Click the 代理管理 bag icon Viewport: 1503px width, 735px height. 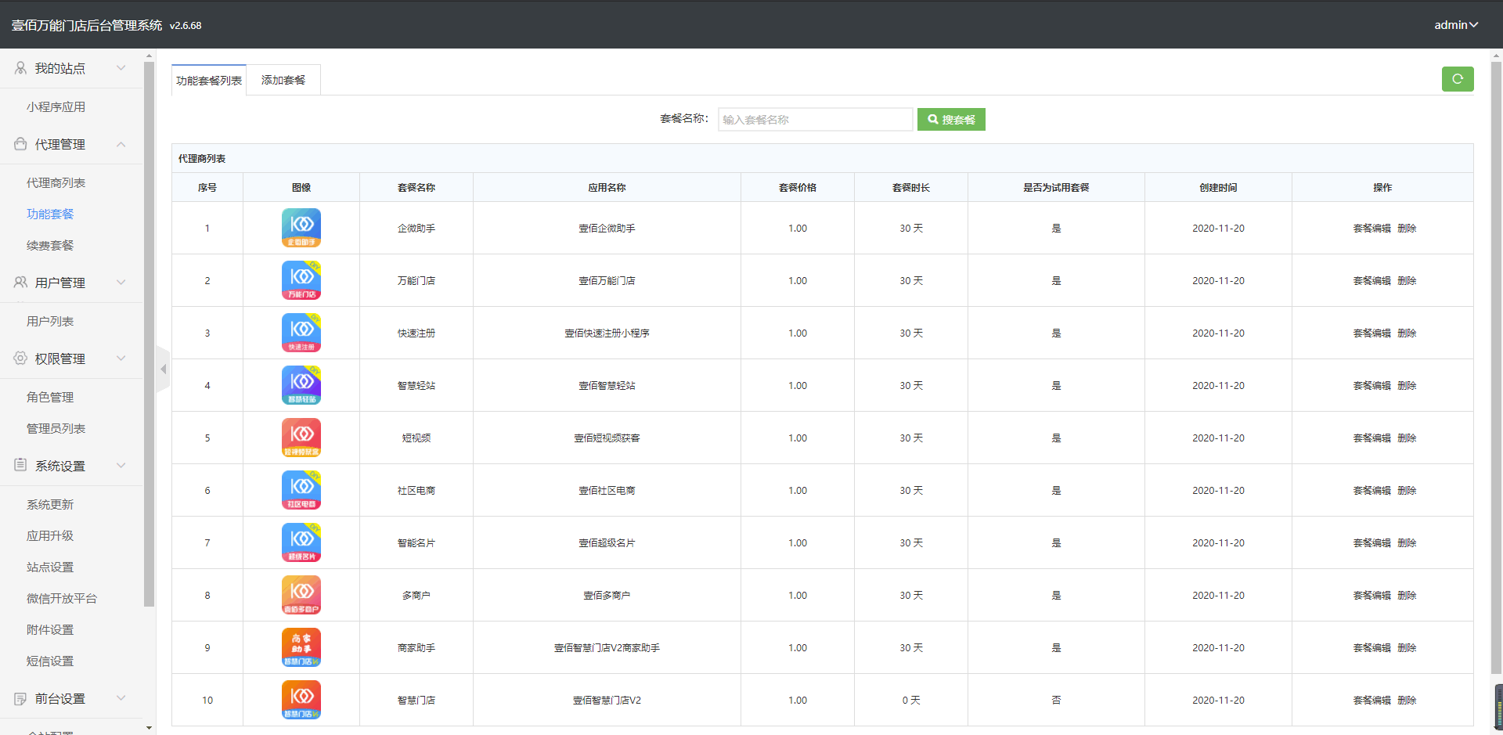20,144
